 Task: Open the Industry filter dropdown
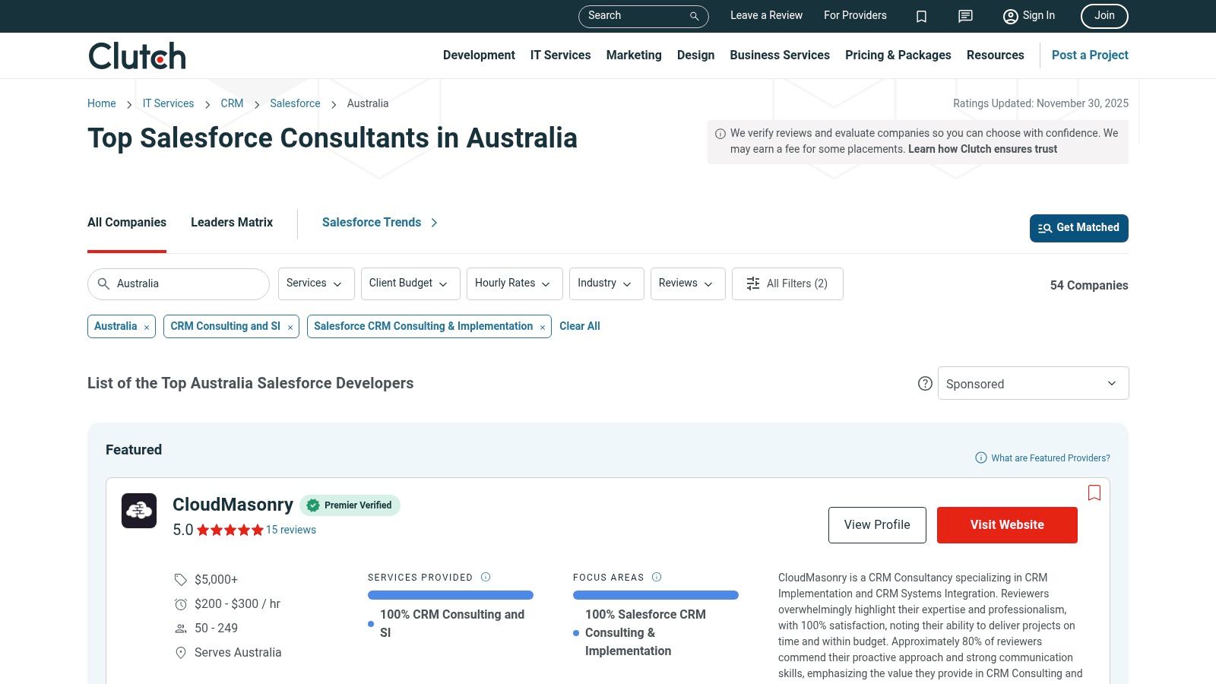click(606, 283)
